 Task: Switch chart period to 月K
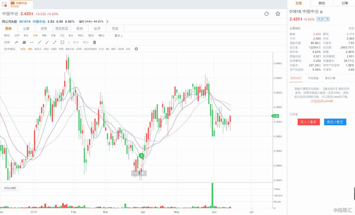[53, 35]
